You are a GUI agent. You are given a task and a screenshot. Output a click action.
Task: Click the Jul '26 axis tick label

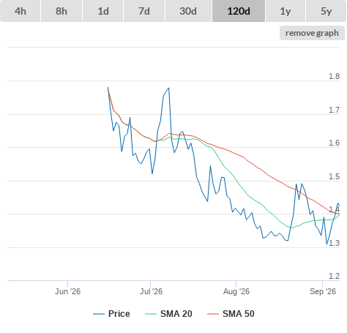[x=151, y=291]
